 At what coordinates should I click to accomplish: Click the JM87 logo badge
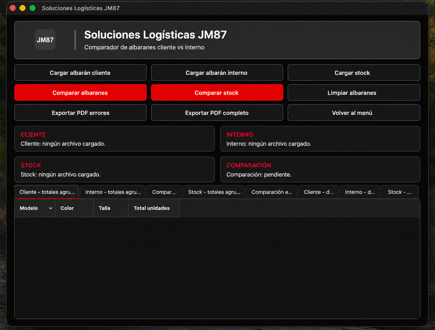[x=45, y=40]
